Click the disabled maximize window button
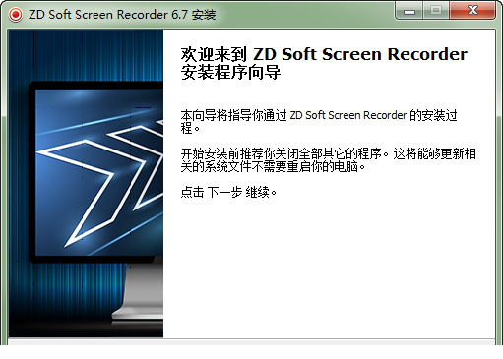Viewport: 503px width, 359px height. tap(436, 11)
